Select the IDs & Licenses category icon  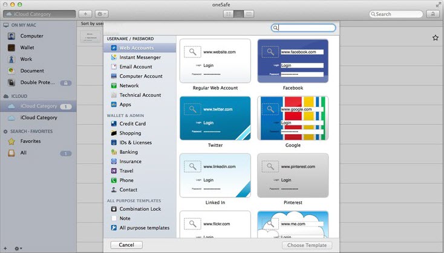click(x=114, y=143)
